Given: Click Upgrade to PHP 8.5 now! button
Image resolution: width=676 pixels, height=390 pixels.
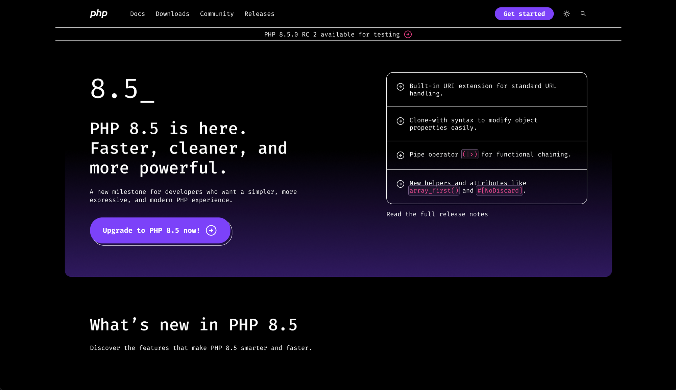Looking at the screenshot, I should 160,230.
